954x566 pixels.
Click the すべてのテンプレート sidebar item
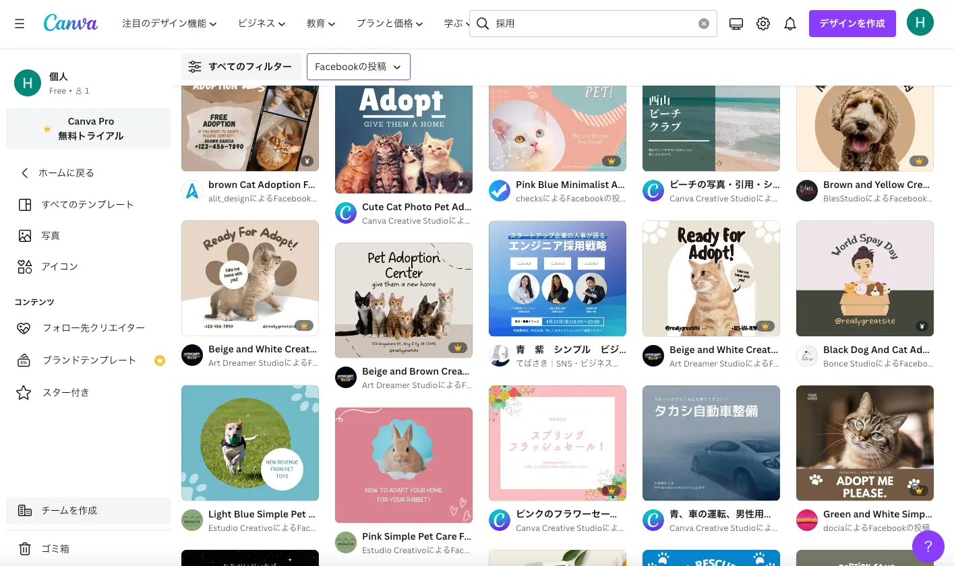coord(88,204)
